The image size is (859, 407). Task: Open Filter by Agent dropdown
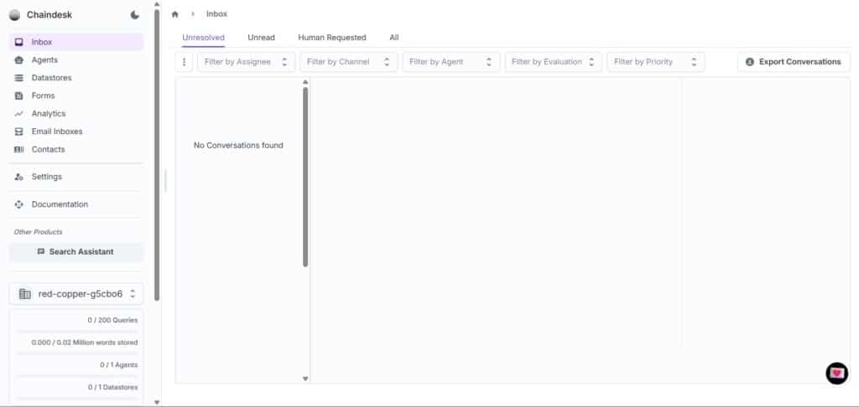click(450, 62)
